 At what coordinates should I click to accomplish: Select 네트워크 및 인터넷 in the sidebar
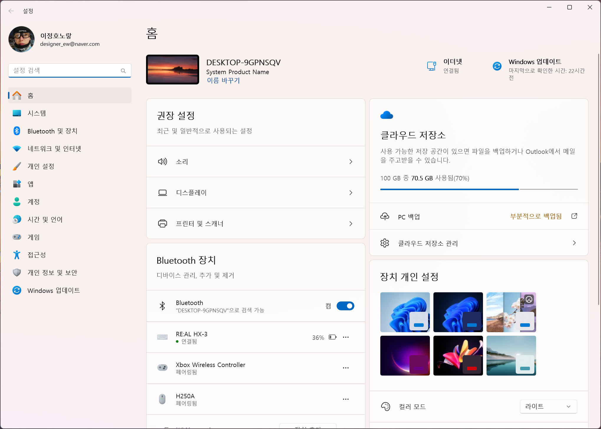tap(55, 149)
